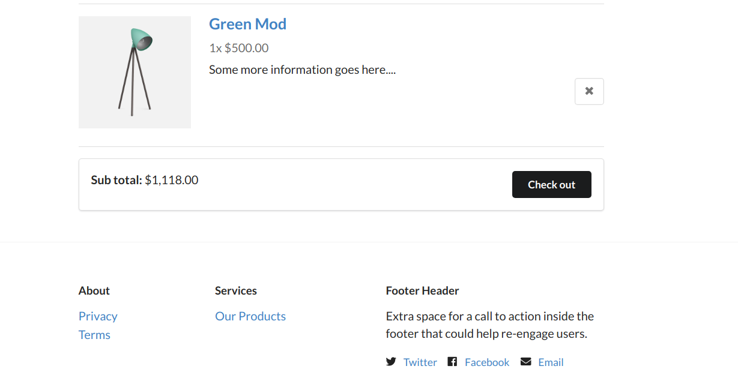Open the Privacy footer link
The image size is (738, 375).
coord(98,316)
